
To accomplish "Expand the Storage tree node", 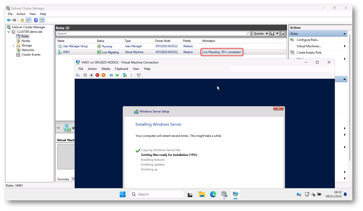I will coord(13,46).
